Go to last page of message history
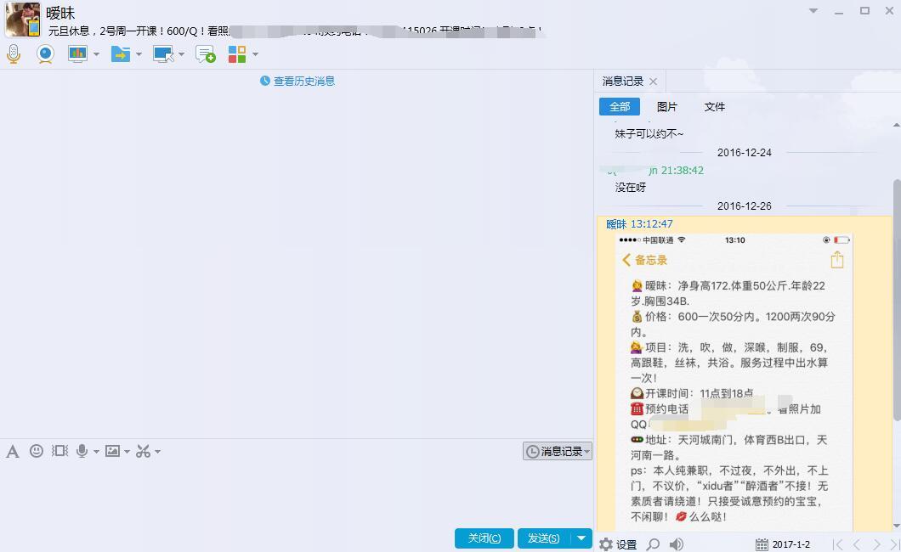 [x=895, y=544]
